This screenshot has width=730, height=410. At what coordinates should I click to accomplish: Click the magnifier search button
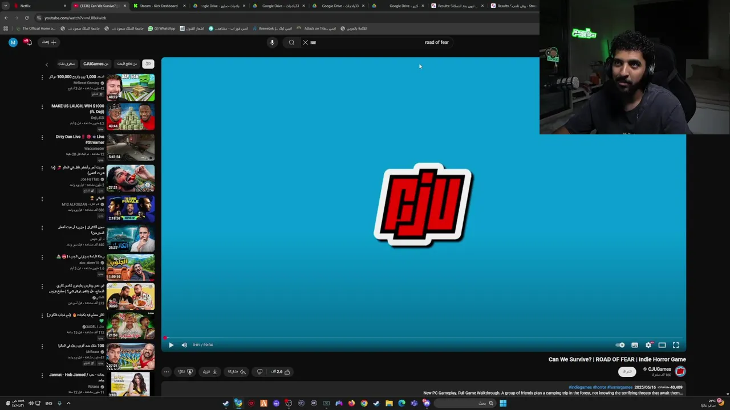coord(291,42)
